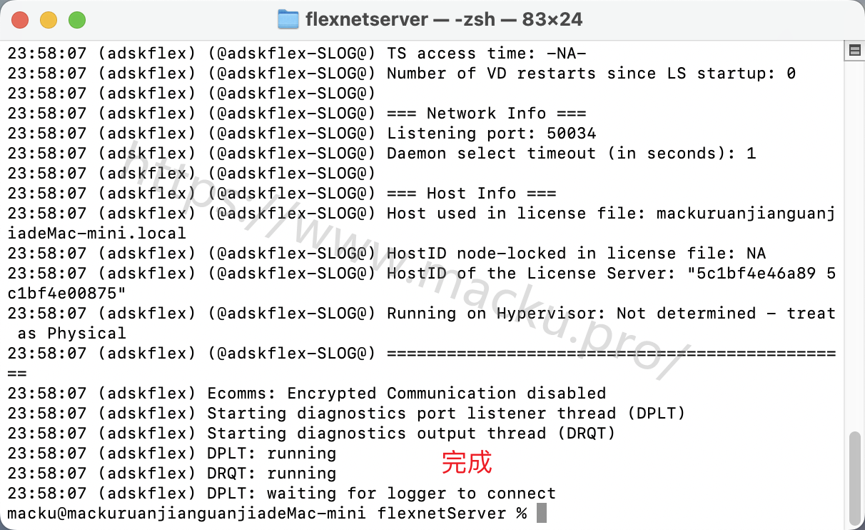Click the Host Info heading line
The image size is (865, 530).
click(x=472, y=194)
